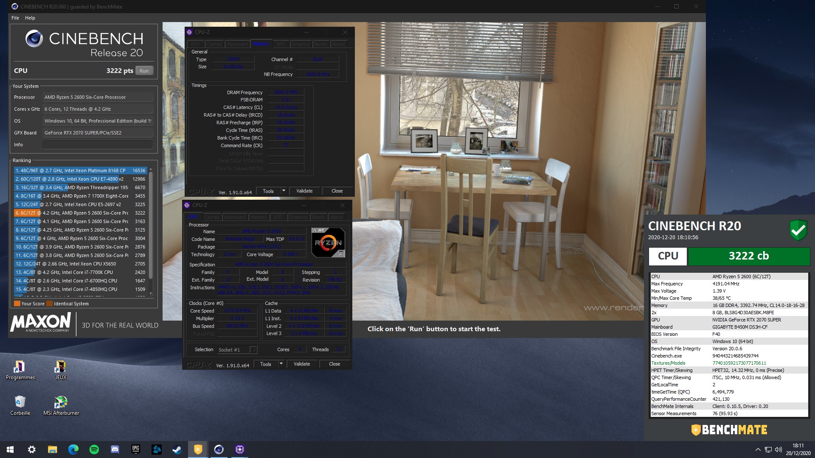Open the File menu in Cinebench
The height and width of the screenshot is (458, 815).
coord(15,18)
